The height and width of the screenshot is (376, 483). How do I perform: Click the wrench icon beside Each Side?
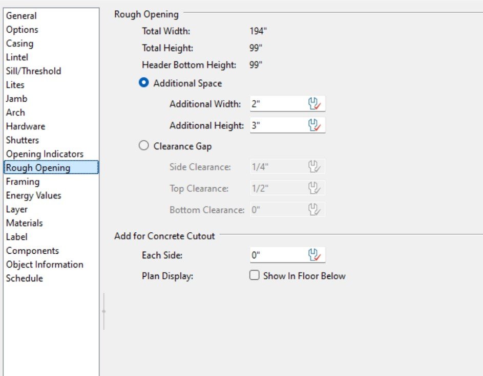(314, 255)
